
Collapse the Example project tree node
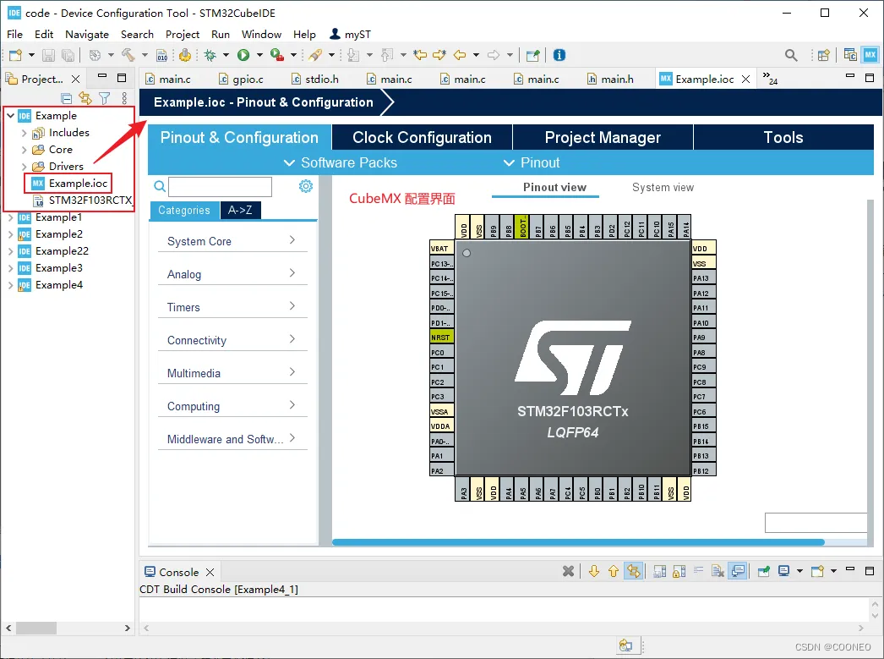(x=11, y=115)
